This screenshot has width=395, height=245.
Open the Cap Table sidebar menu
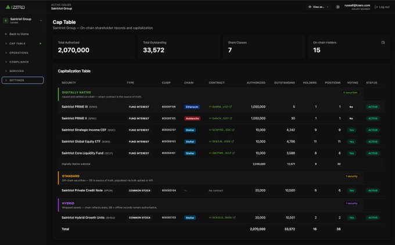click(x=23, y=44)
